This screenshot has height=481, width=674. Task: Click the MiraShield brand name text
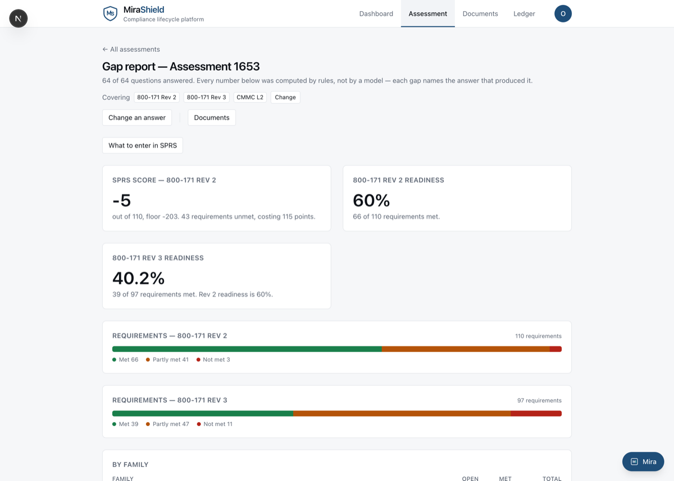(x=144, y=10)
